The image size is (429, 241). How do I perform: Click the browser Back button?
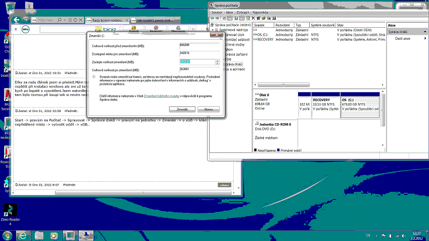17,20
